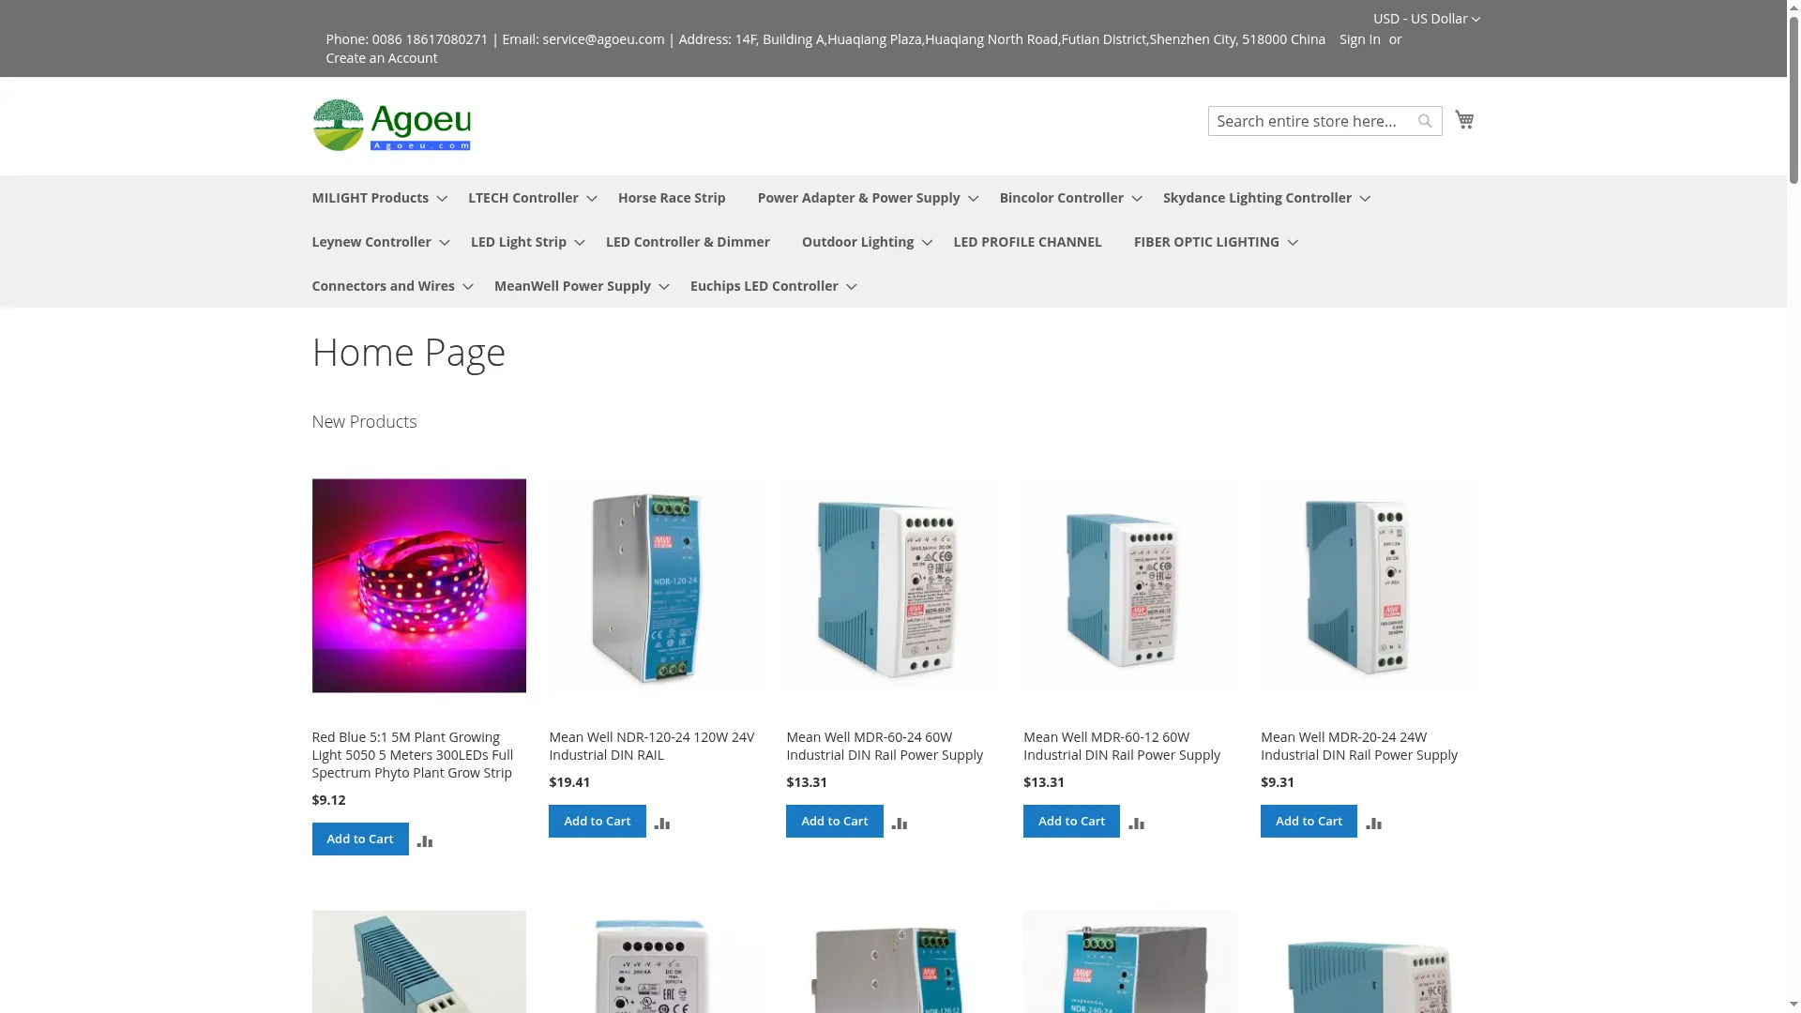This screenshot has width=1801, height=1013.
Task: Add Red Blue Plant Grow Strip to compare
Action: (x=425, y=841)
